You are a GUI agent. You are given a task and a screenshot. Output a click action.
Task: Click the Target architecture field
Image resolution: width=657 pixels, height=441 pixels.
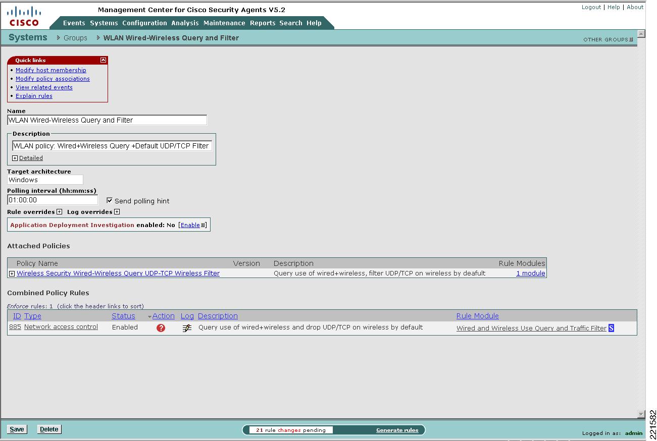tap(45, 180)
